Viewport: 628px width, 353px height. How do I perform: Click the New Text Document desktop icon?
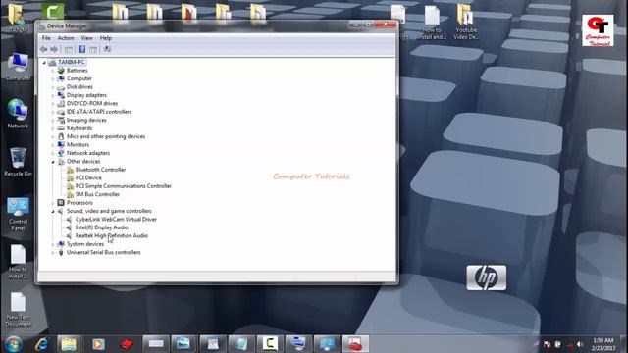(x=18, y=310)
